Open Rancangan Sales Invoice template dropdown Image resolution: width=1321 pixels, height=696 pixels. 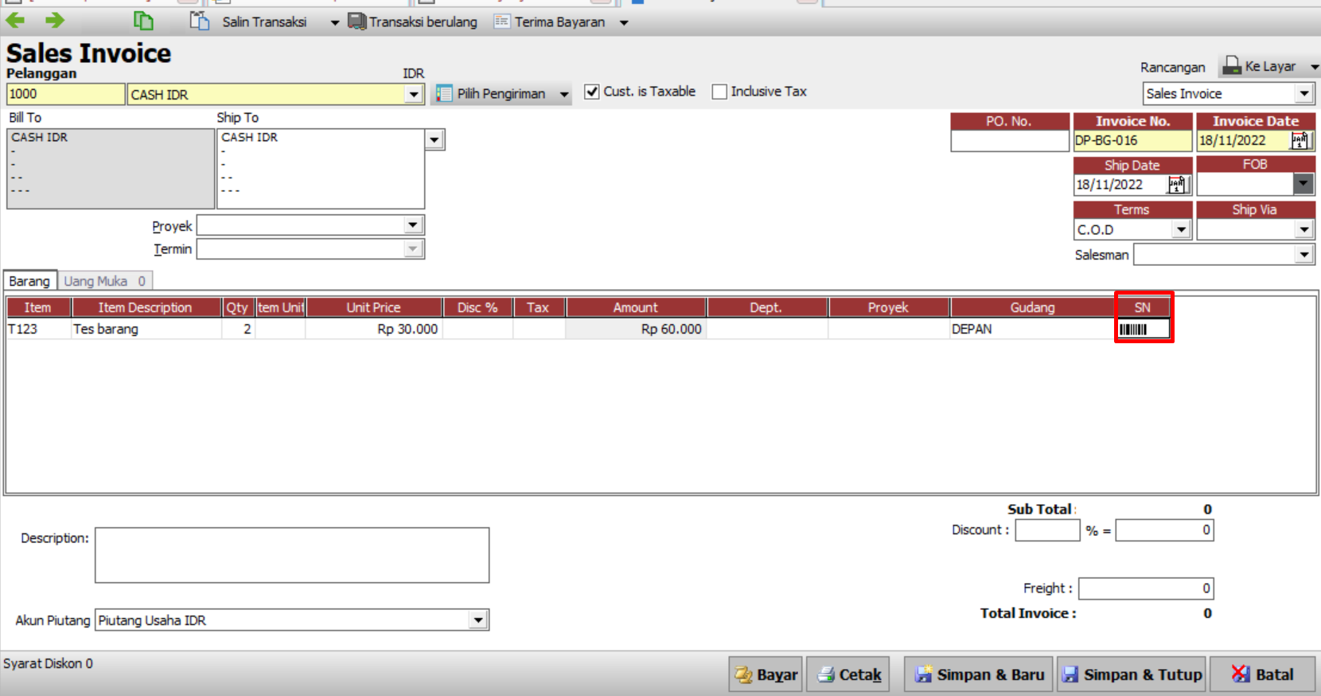click(x=1303, y=93)
